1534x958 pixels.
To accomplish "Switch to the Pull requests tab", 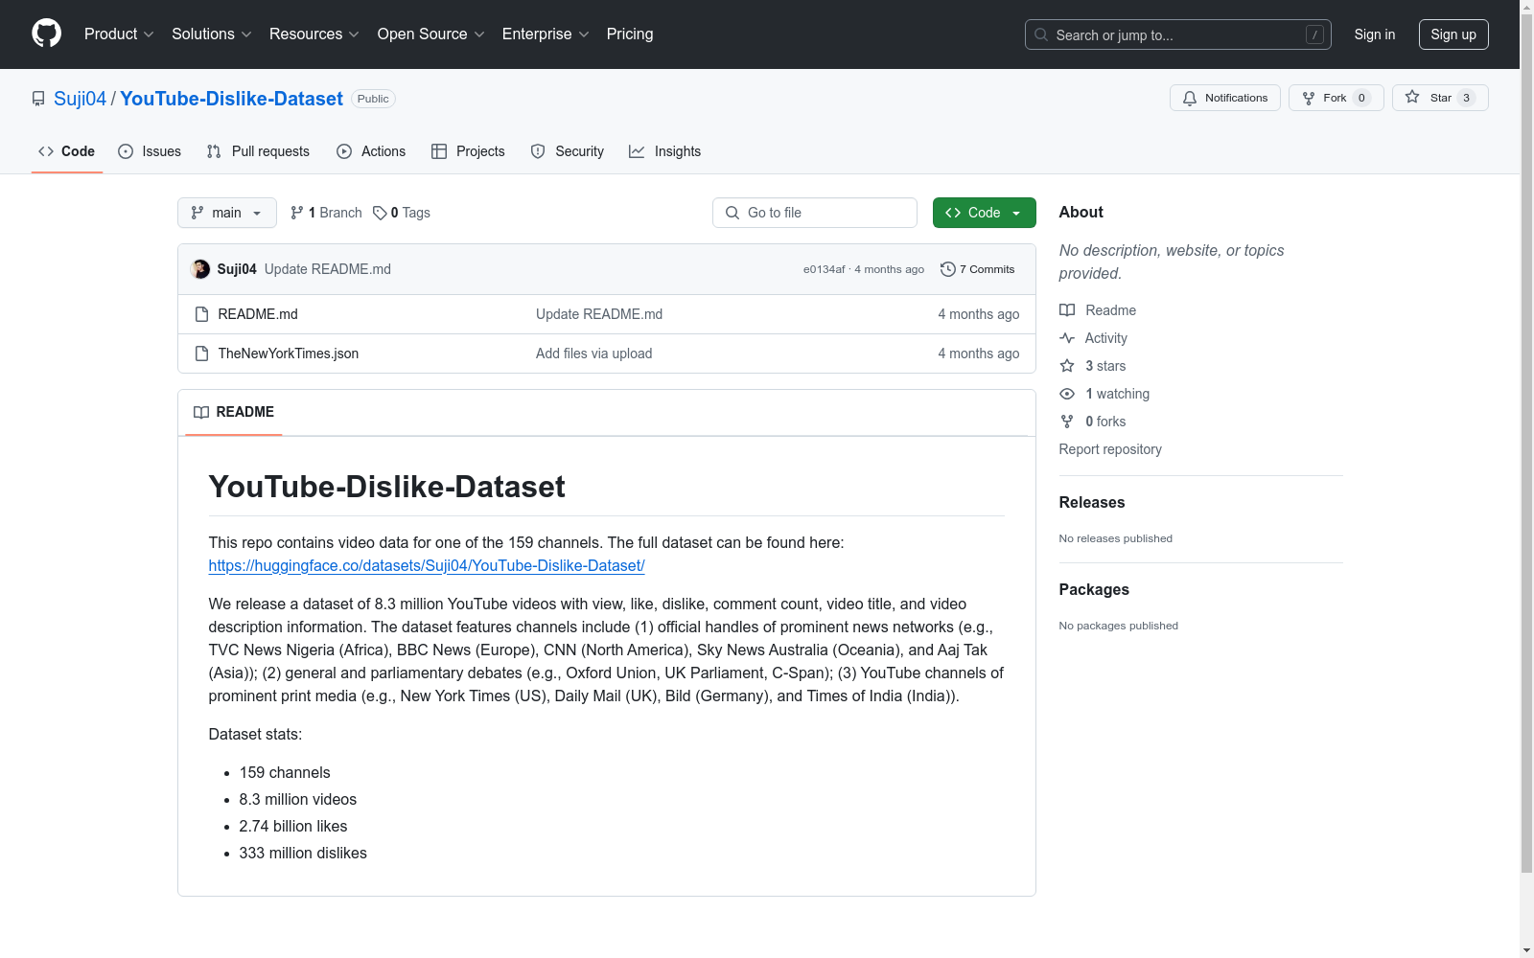I will 258,151.
